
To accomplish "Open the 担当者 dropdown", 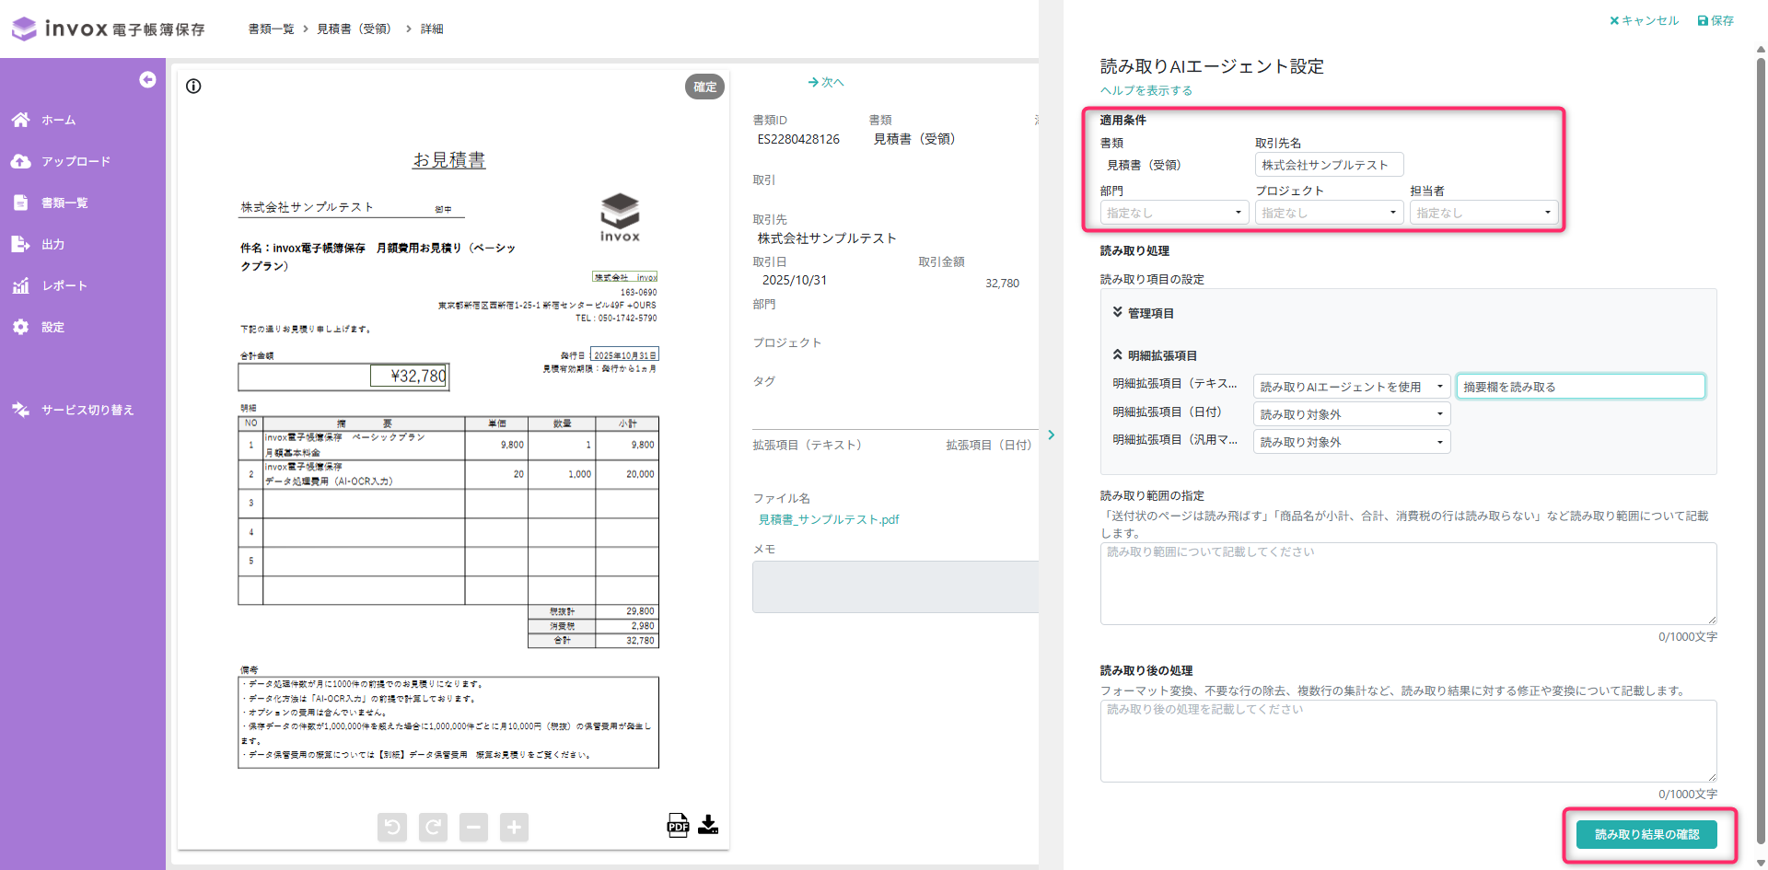I will click(1483, 213).
